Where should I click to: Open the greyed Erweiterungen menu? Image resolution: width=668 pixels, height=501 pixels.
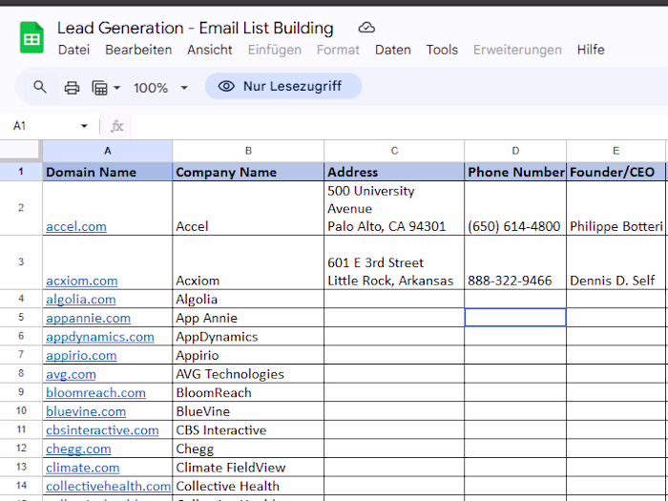coord(517,50)
